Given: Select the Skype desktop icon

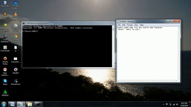Looking at the screenshot, I should click(5, 82).
